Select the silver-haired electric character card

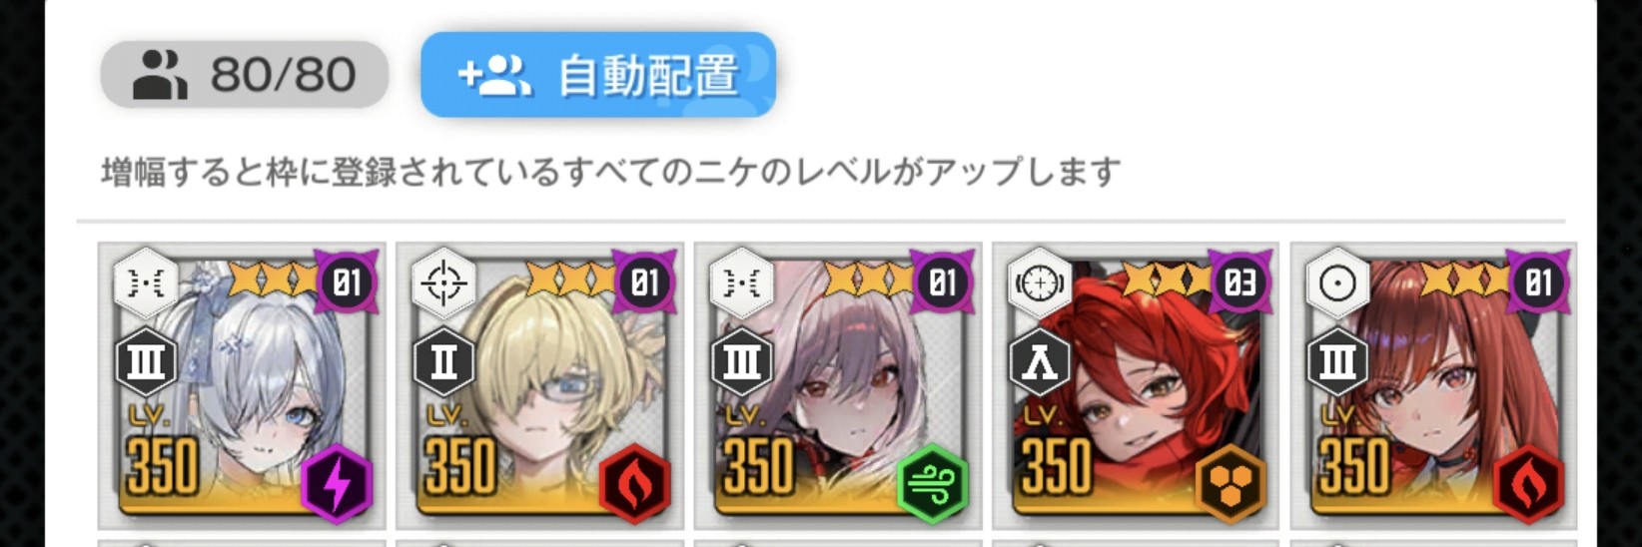242,385
